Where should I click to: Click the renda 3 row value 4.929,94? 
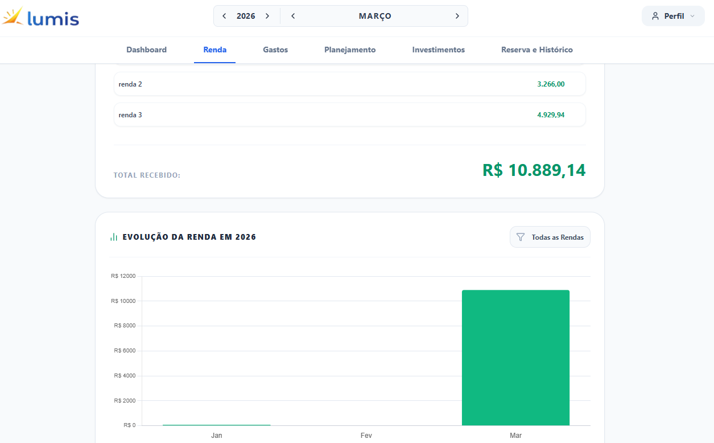click(x=550, y=114)
